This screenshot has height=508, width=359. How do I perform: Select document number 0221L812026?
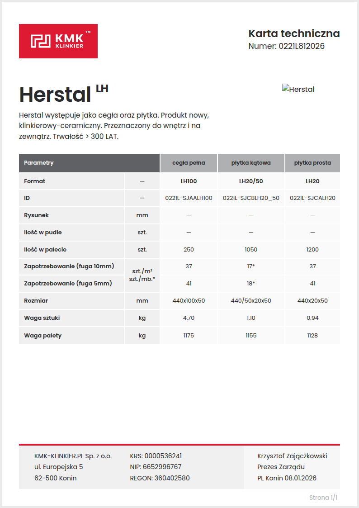pos(302,46)
